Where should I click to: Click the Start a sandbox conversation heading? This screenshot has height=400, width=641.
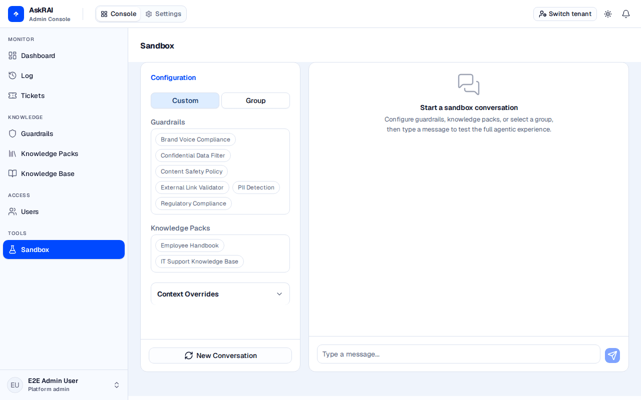pos(469,107)
